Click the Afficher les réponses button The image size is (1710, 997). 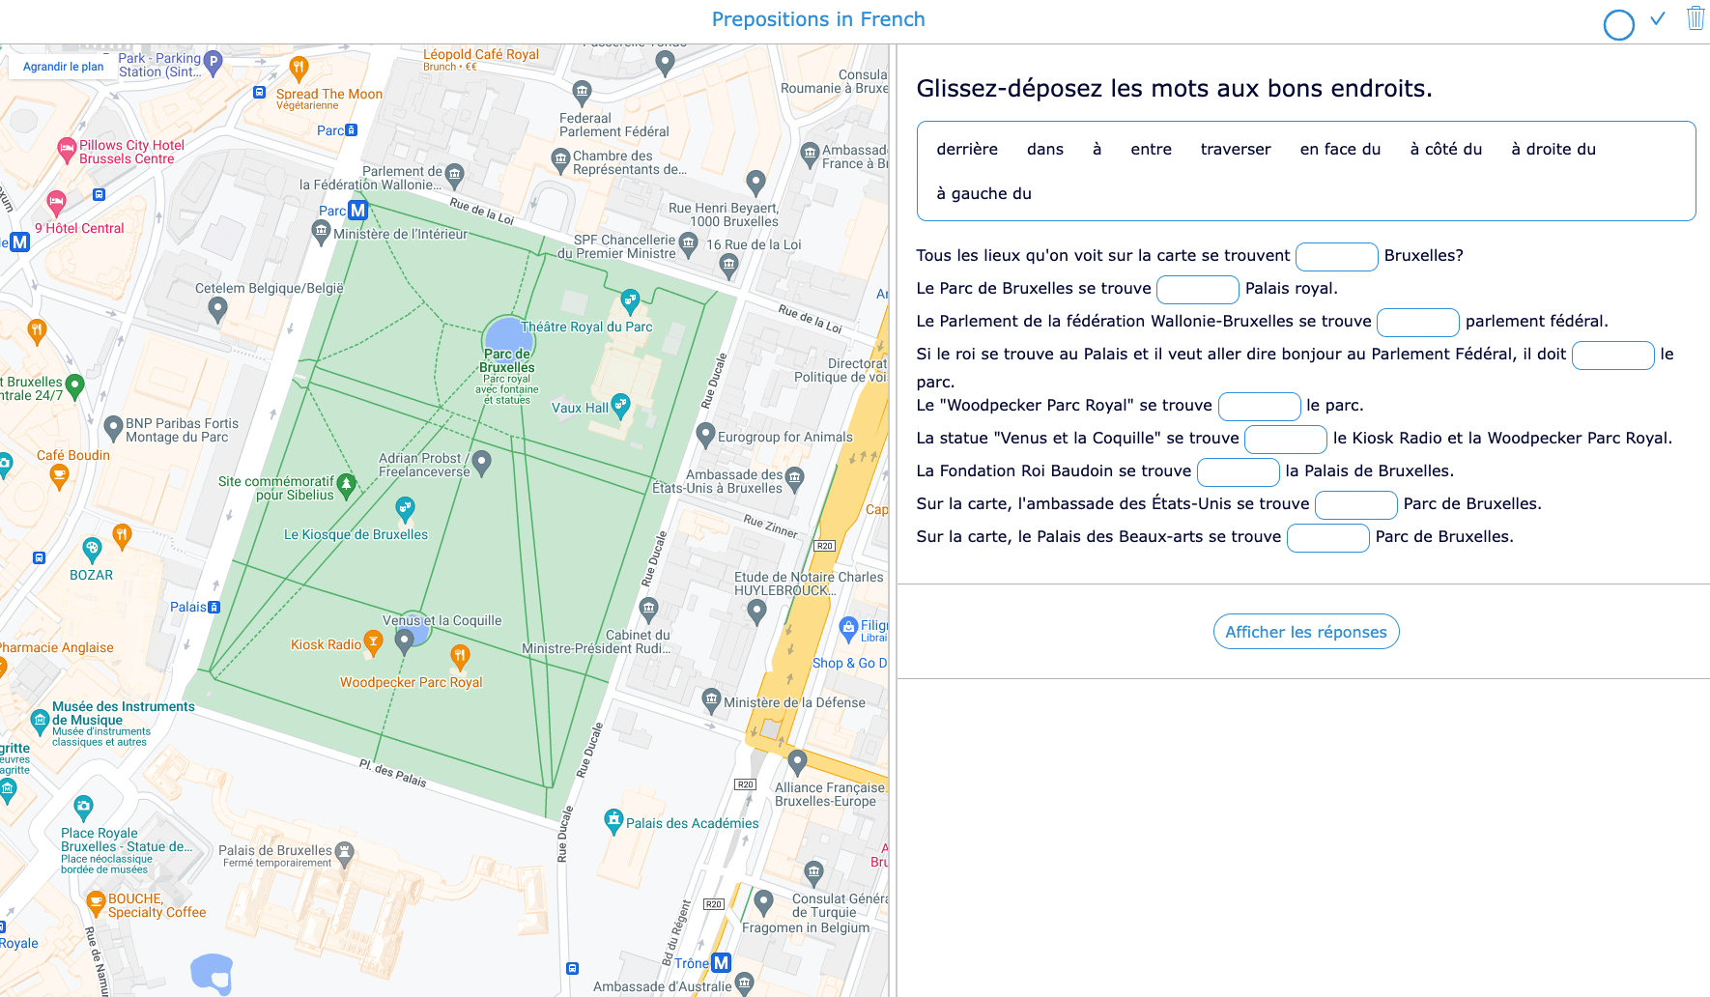[x=1306, y=632]
